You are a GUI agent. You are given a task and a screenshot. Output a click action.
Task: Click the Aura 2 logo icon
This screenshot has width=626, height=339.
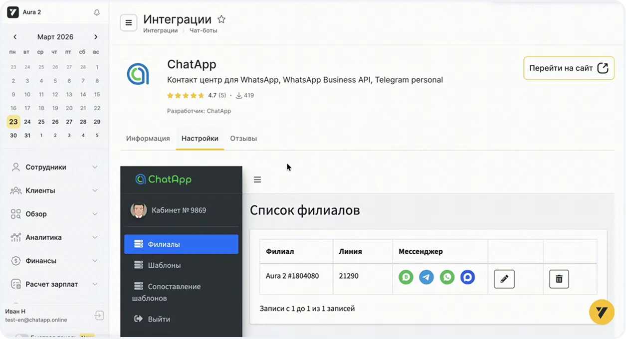(x=13, y=12)
